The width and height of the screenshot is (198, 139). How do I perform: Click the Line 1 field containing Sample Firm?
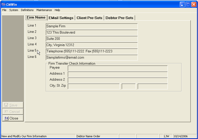coord(91,26)
